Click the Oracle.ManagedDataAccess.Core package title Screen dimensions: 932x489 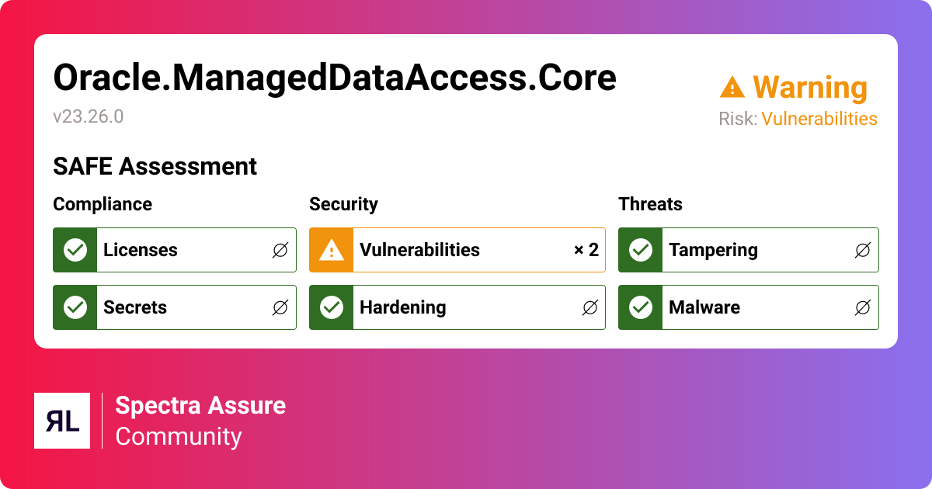pyautogui.click(x=334, y=78)
